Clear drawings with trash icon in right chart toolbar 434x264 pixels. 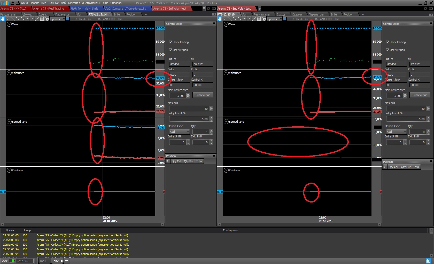pos(264,19)
